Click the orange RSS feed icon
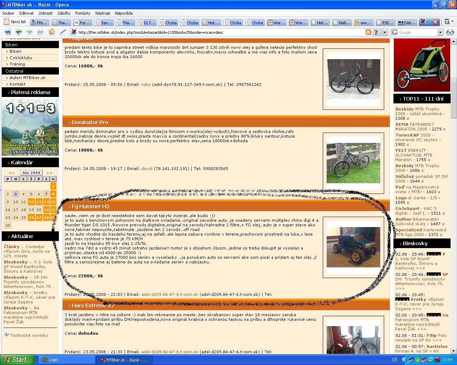This screenshot has height=365, width=457. pos(368,32)
